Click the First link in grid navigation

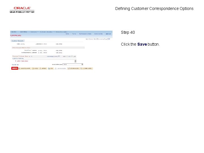(x=64, y=56)
